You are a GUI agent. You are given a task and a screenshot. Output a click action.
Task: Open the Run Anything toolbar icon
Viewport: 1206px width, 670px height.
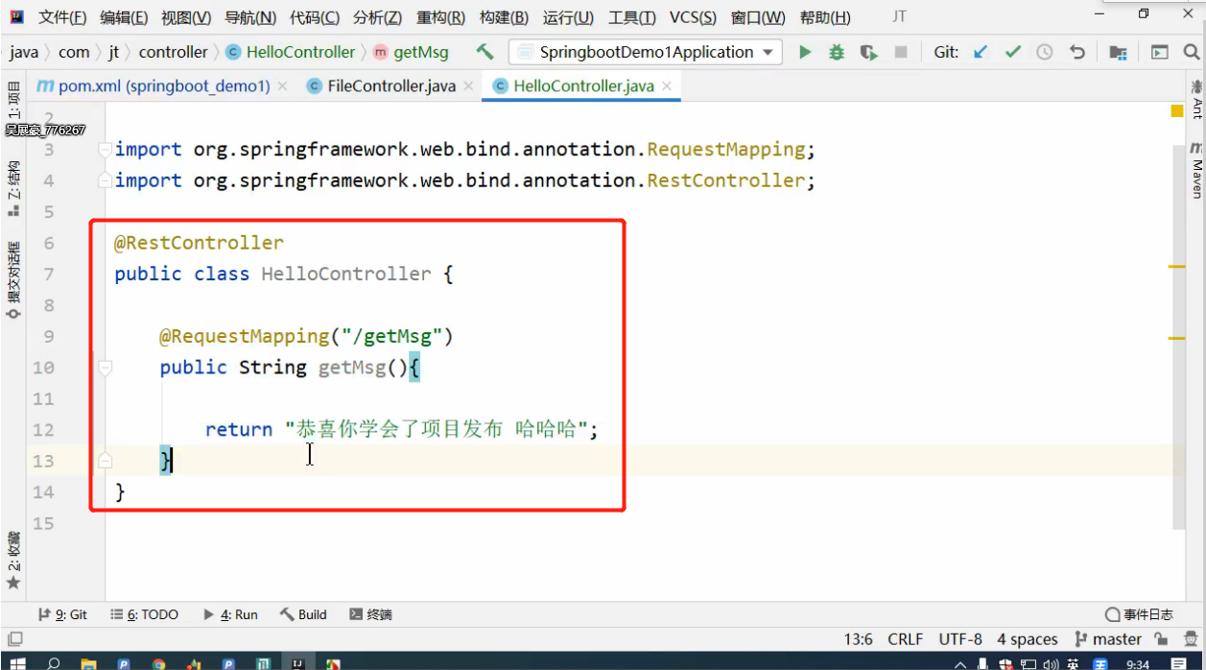(1160, 52)
